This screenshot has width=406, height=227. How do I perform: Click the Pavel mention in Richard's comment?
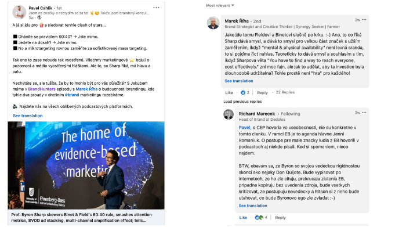pyautogui.click(x=244, y=128)
